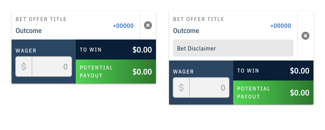
Task: Click the left card's TO WIN label
Action: click(x=91, y=50)
